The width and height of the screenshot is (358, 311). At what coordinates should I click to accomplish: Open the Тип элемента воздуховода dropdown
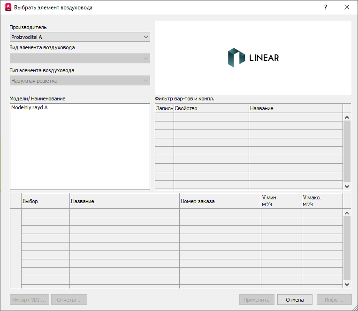point(80,81)
